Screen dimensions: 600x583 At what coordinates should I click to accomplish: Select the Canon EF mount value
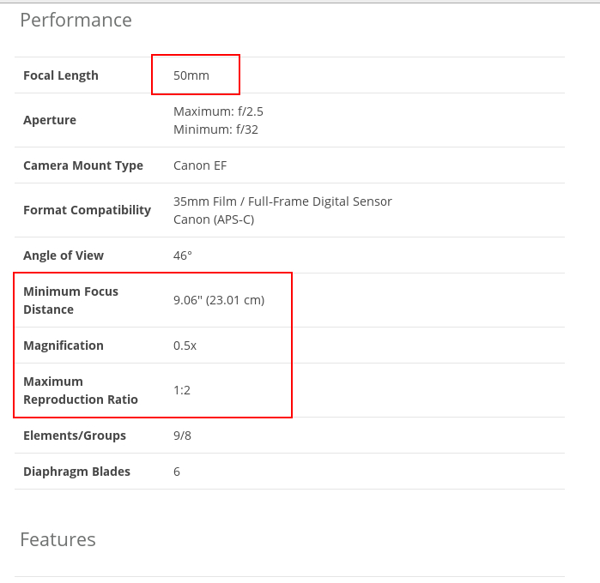200,165
